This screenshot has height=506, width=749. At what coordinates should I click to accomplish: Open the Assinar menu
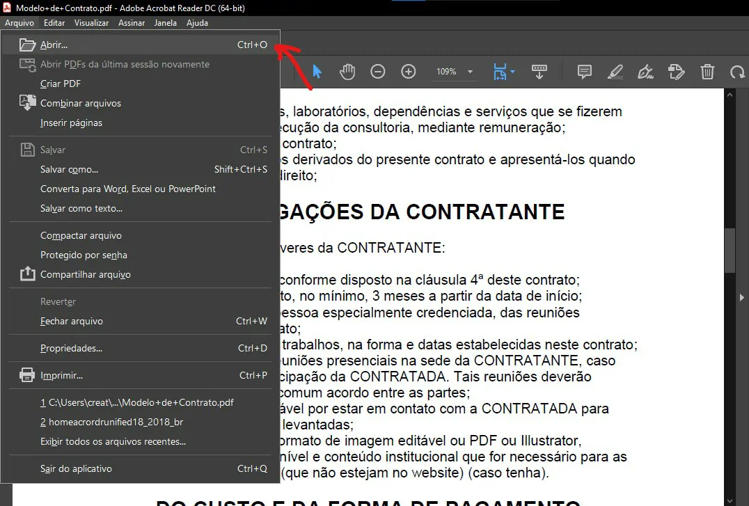132,22
